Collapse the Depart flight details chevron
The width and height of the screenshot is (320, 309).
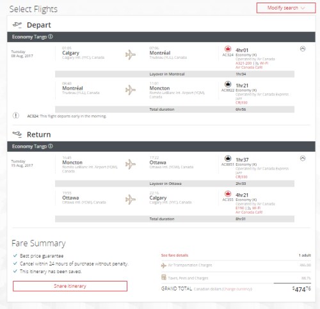303,49
